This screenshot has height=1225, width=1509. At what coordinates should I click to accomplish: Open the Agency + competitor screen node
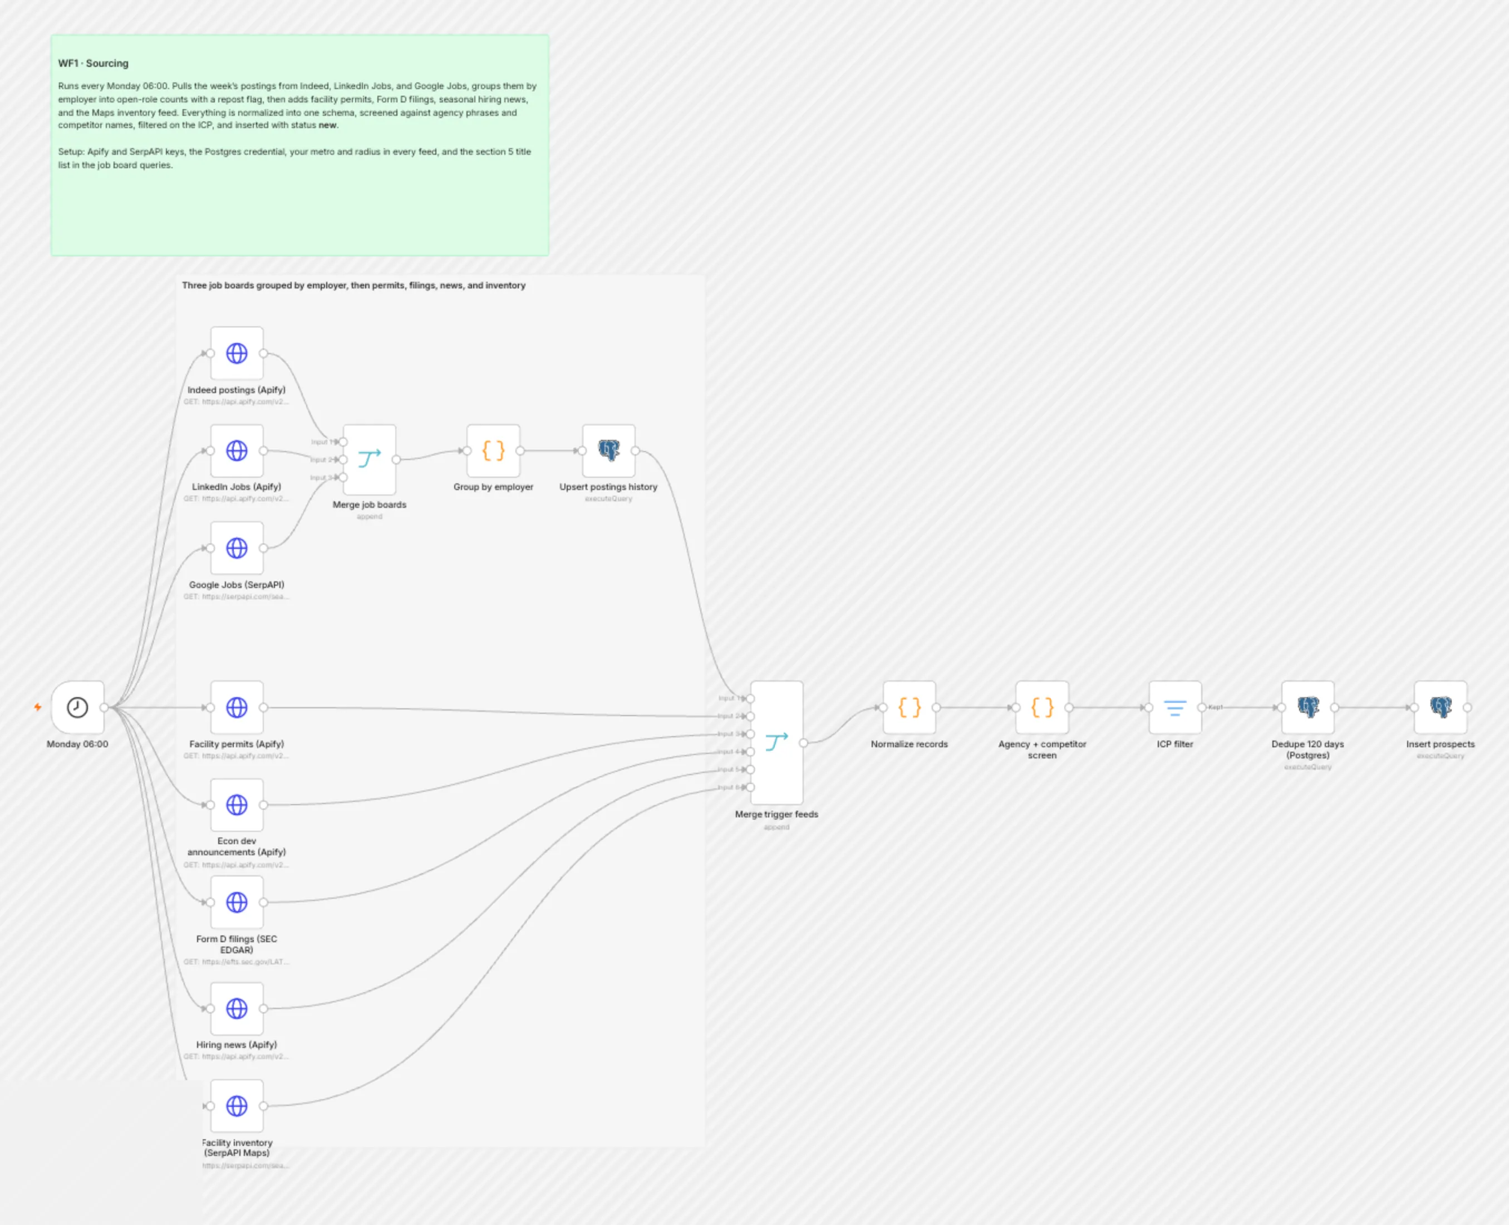click(x=1042, y=707)
